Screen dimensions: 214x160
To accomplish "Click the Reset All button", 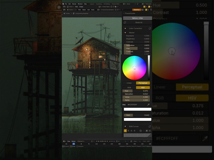I will click(x=139, y=22).
